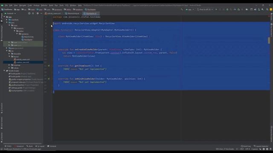Open the Event Log
This screenshot has width=273, height=153.
pos(246,146)
